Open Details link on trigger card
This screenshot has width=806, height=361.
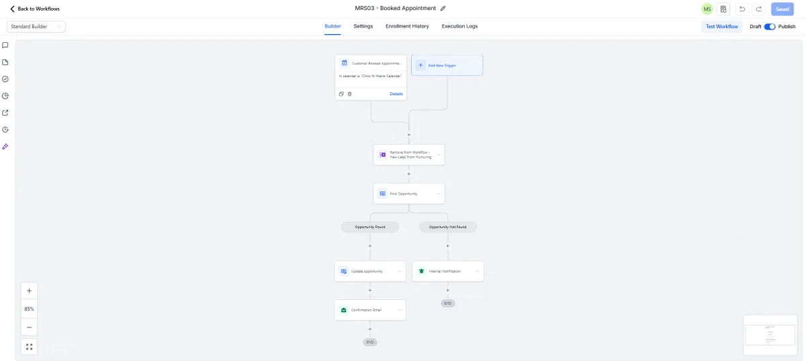[396, 94]
